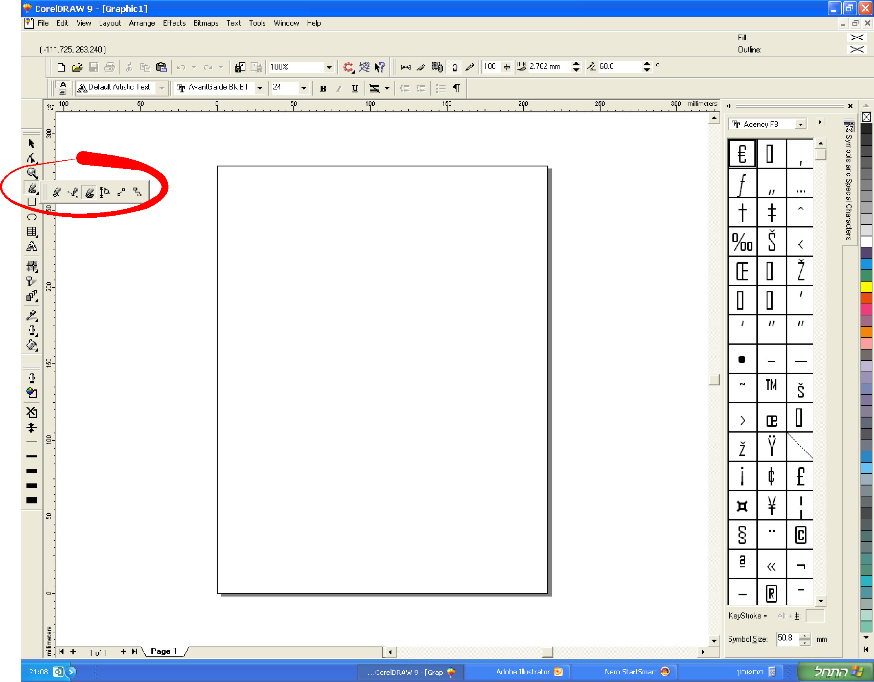Screen dimensions: 874x682
Task: Toggle bold formatting
Action: 323,88
